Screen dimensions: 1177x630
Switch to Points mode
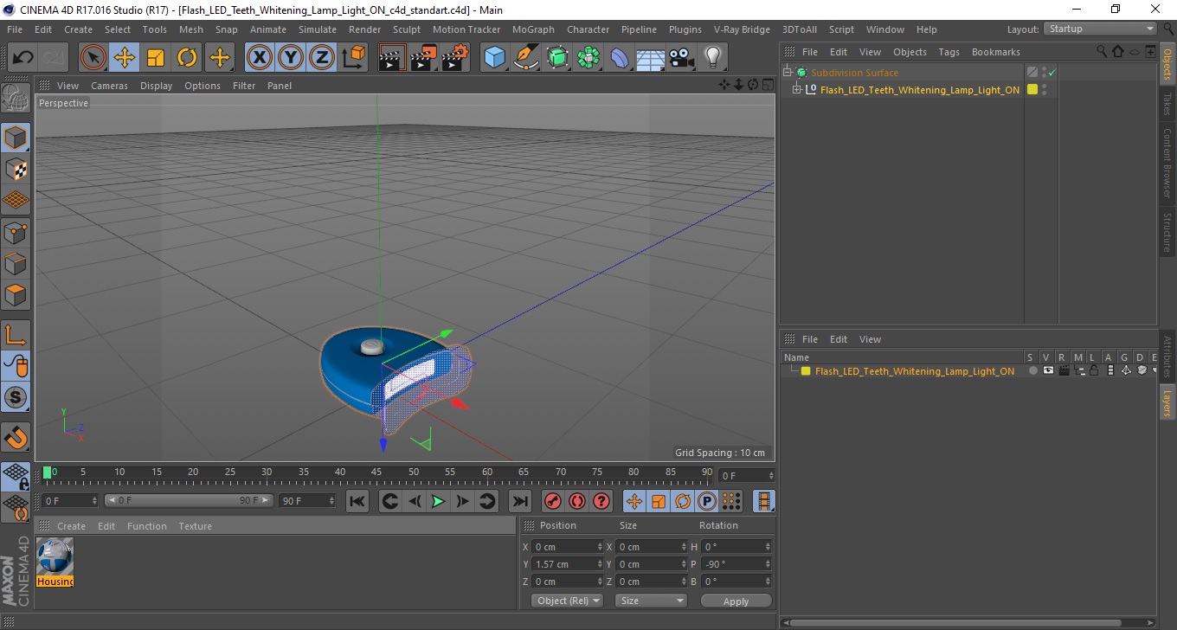point(16,232)
